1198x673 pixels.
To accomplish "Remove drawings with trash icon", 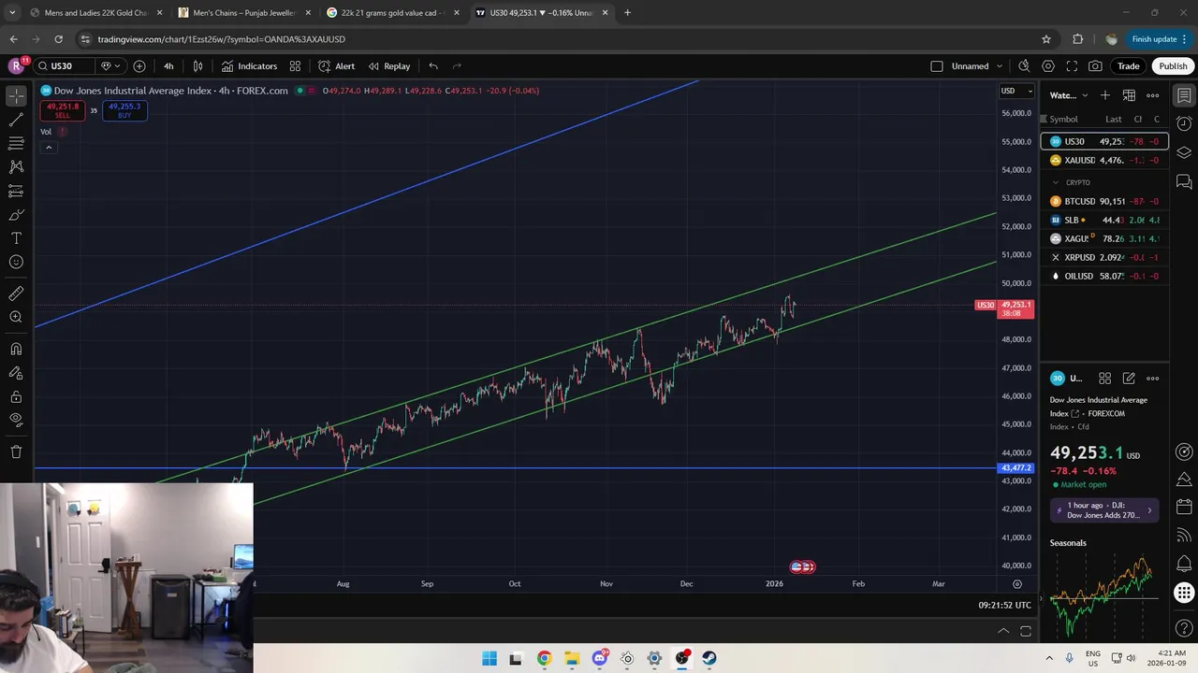I will coord(16,451).
